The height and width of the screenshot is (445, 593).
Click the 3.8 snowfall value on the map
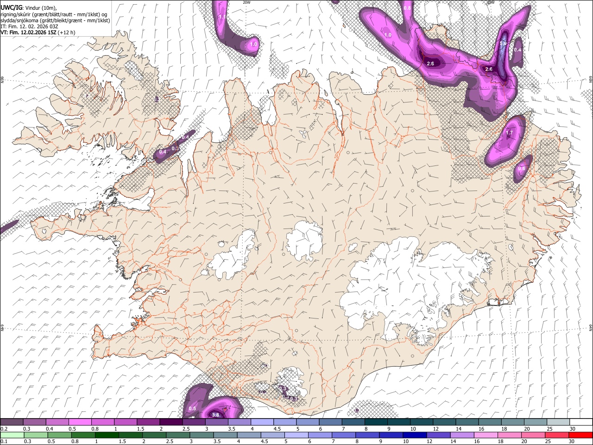tap(215, 415)
